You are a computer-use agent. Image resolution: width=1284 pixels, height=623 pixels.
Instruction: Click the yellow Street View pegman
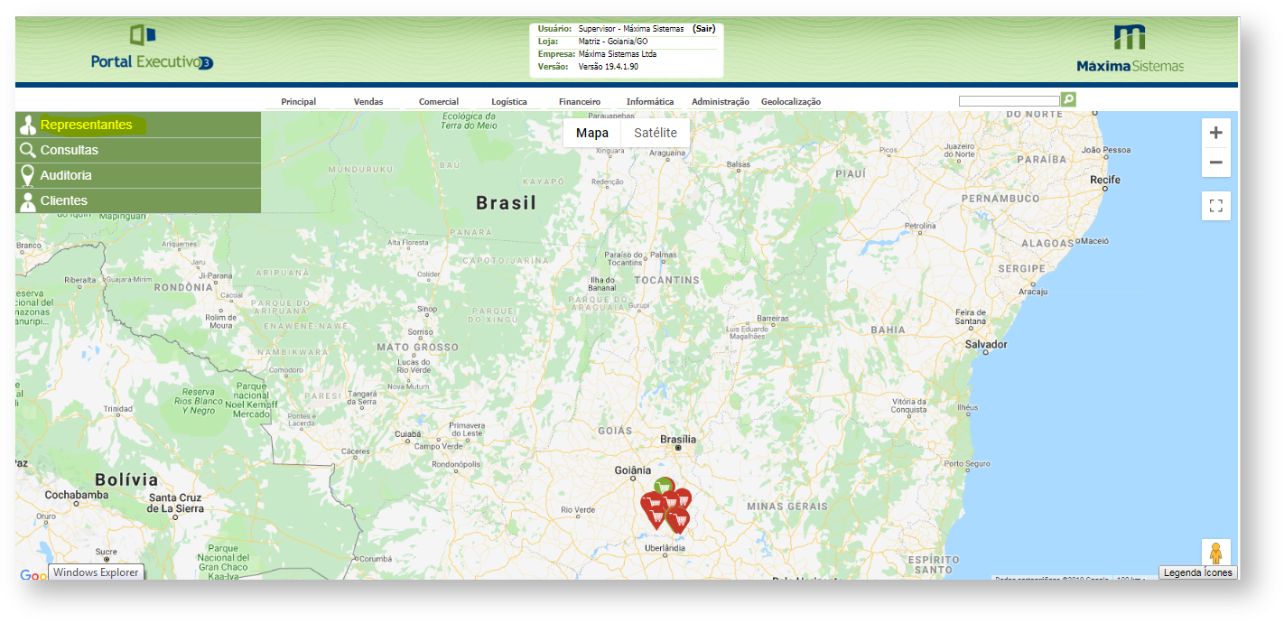click(x=1216, y=553)
